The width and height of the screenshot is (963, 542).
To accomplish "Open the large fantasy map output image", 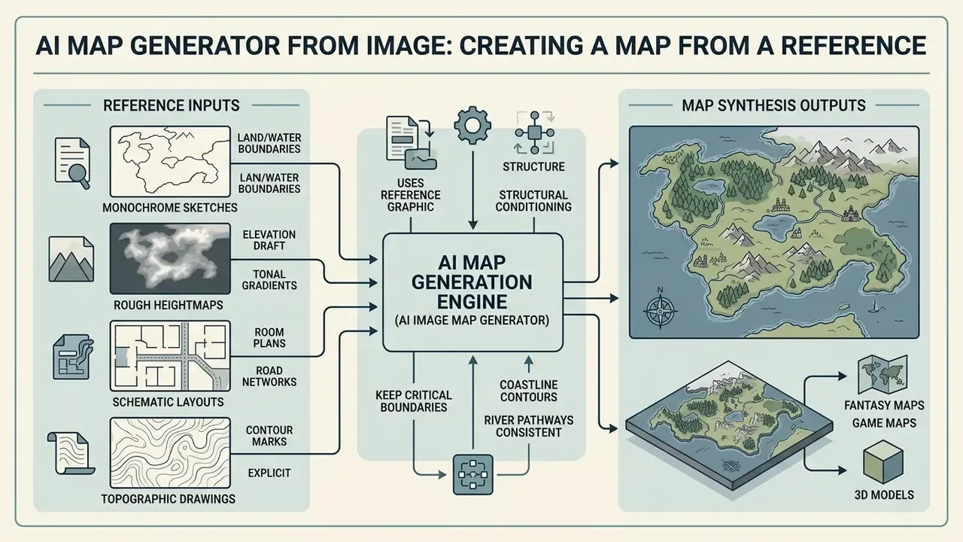I will coord(773,232).
